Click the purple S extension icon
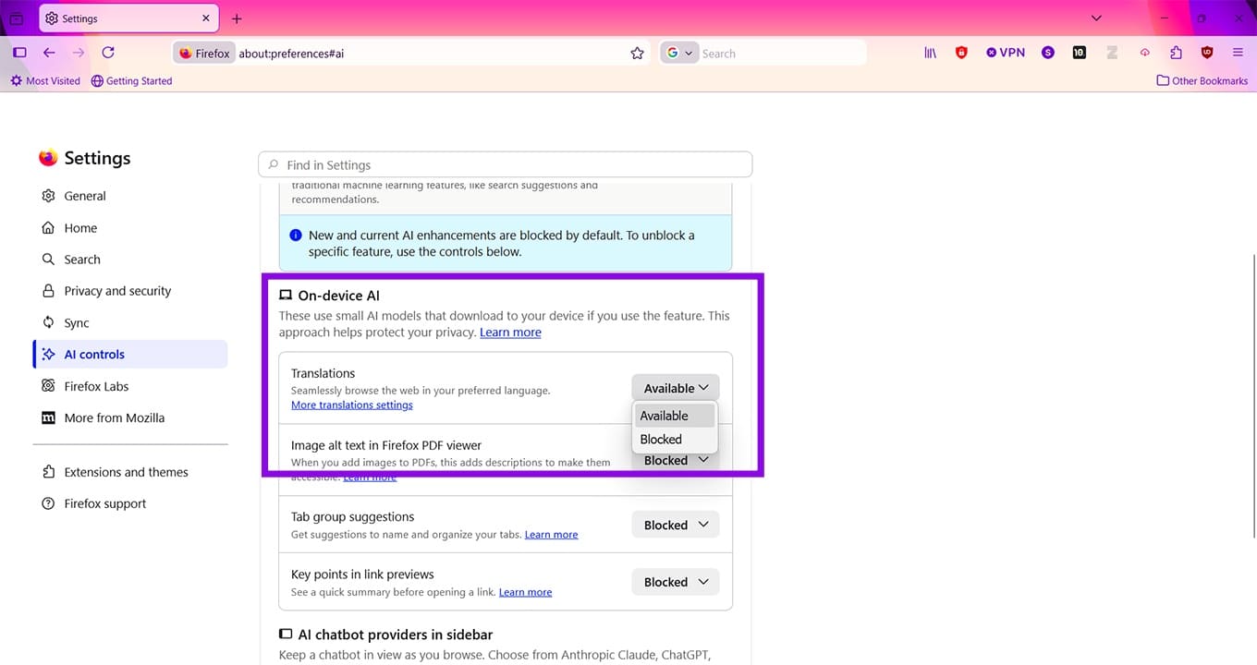Image resolution: width=1257 pixels, height=665 pixels. [1048, 53]
